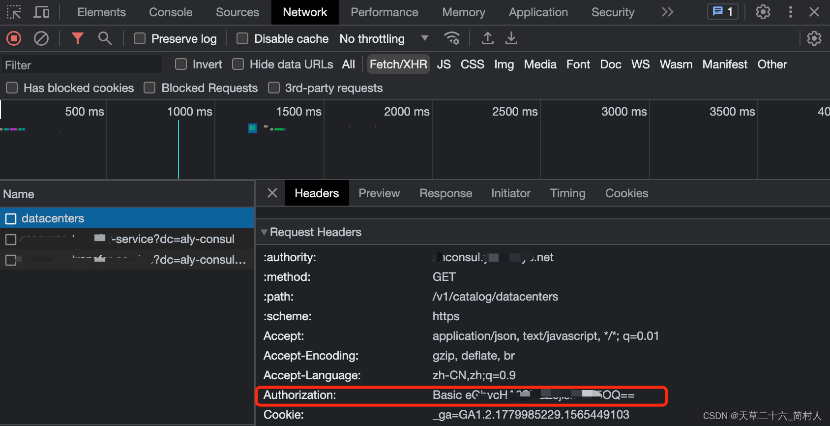Open the Performance tab
This screenshot has height=426, width=830.
tap(385, 12)
